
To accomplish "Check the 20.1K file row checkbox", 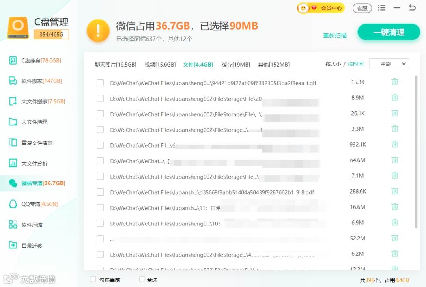I will (x=100, y=114).
